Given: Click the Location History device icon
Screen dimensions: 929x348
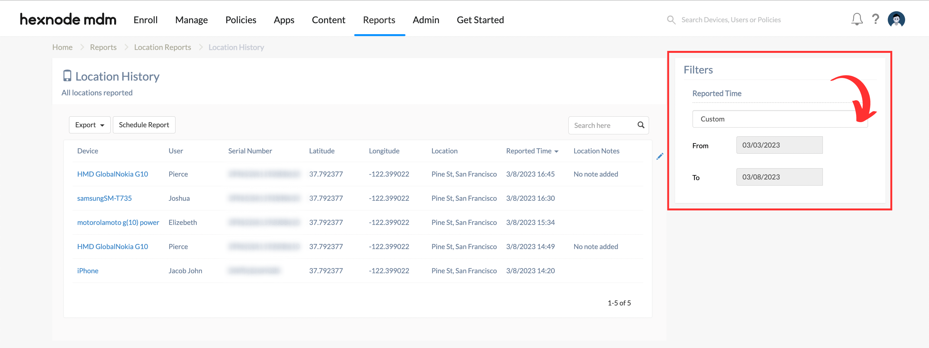Looking at the screenshot, I should (67, 76).
